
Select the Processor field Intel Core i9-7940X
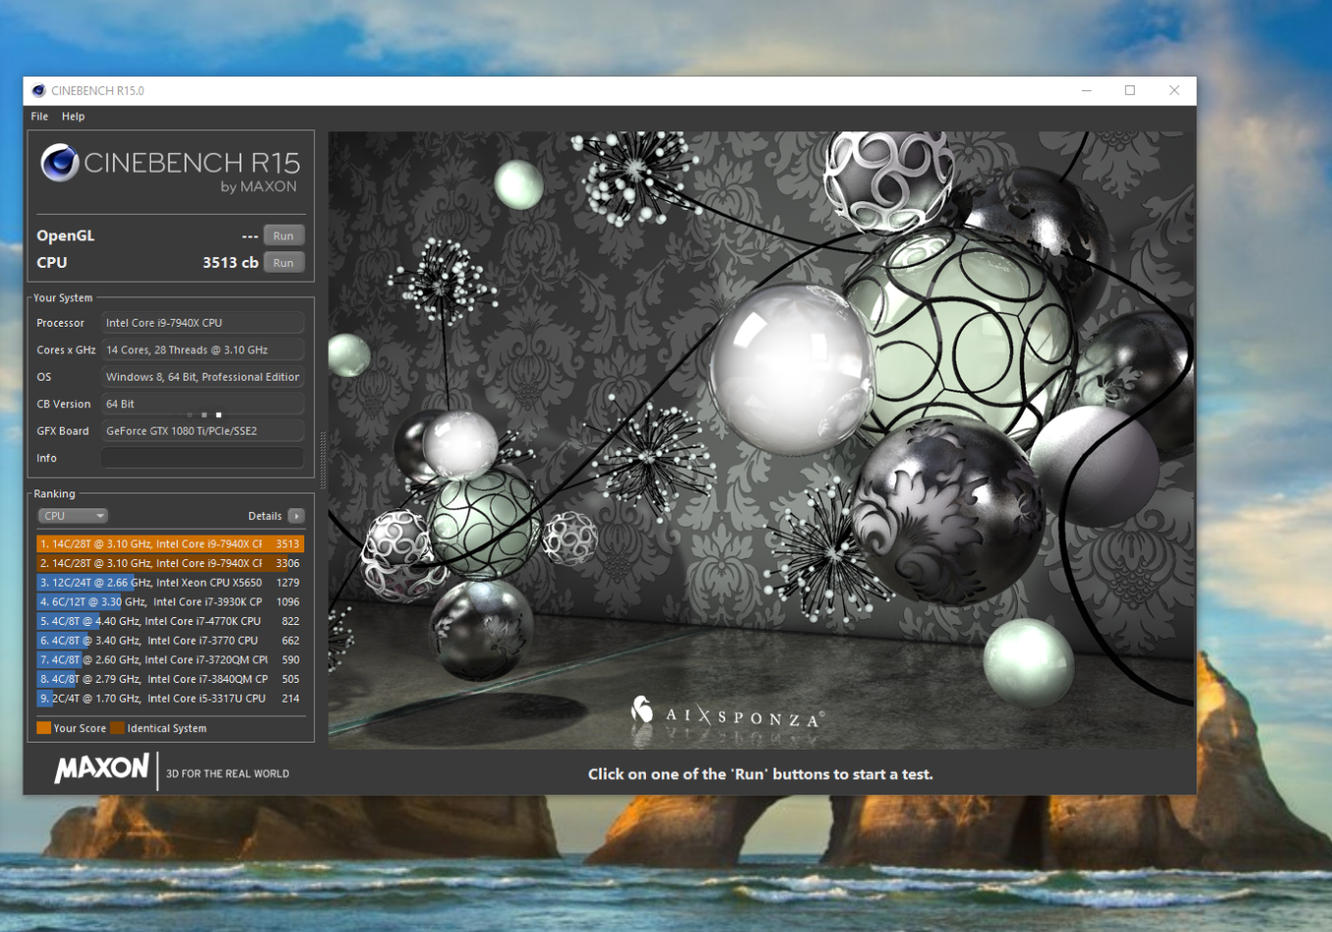point(203,323)
